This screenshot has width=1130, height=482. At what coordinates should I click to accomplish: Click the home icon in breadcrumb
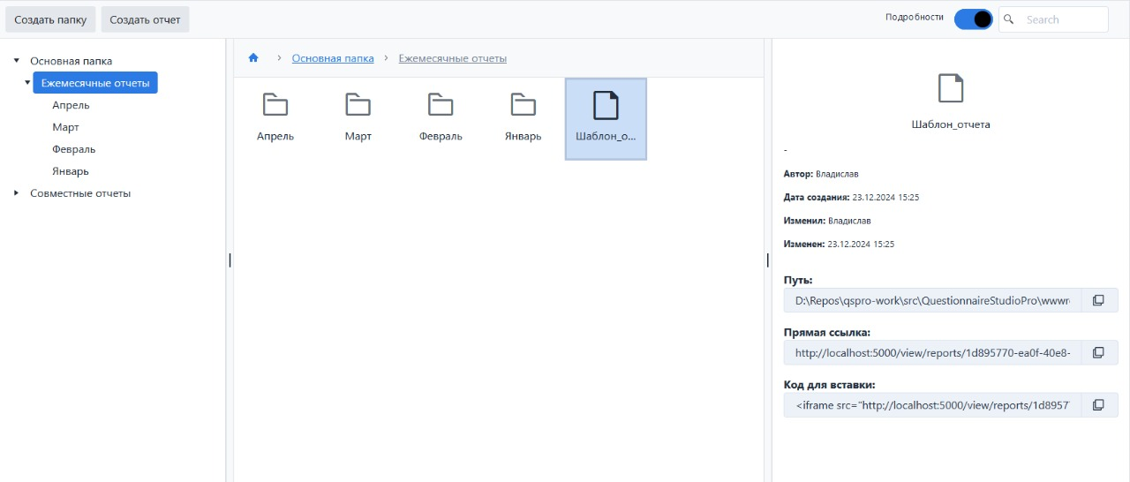click(253, 58)
